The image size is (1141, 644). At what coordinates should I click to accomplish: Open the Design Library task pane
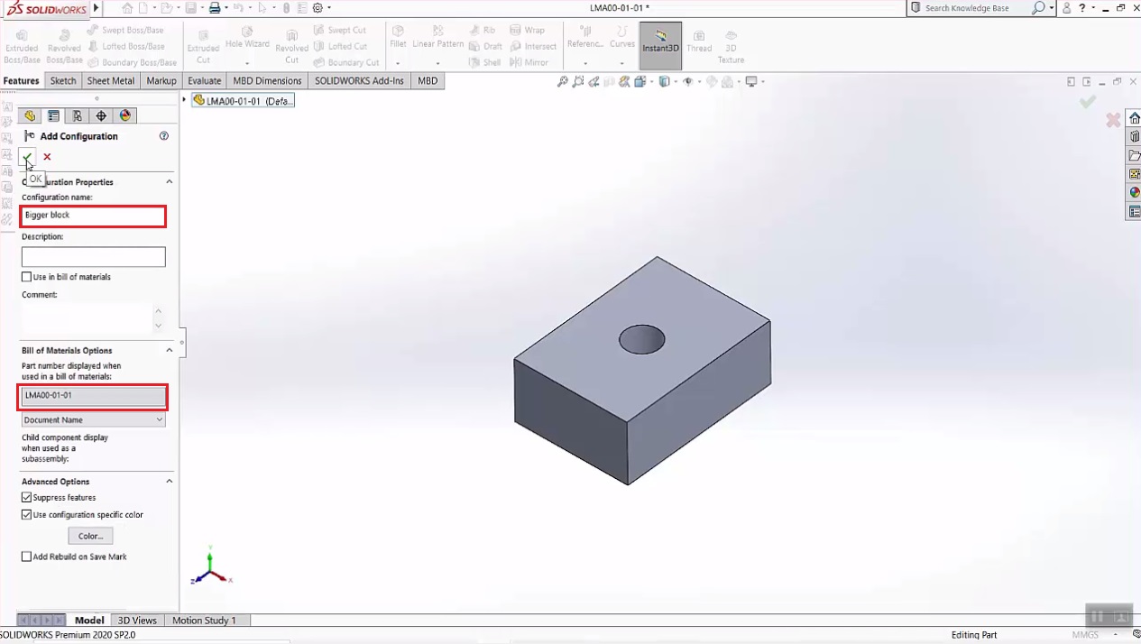point(1134,136)
